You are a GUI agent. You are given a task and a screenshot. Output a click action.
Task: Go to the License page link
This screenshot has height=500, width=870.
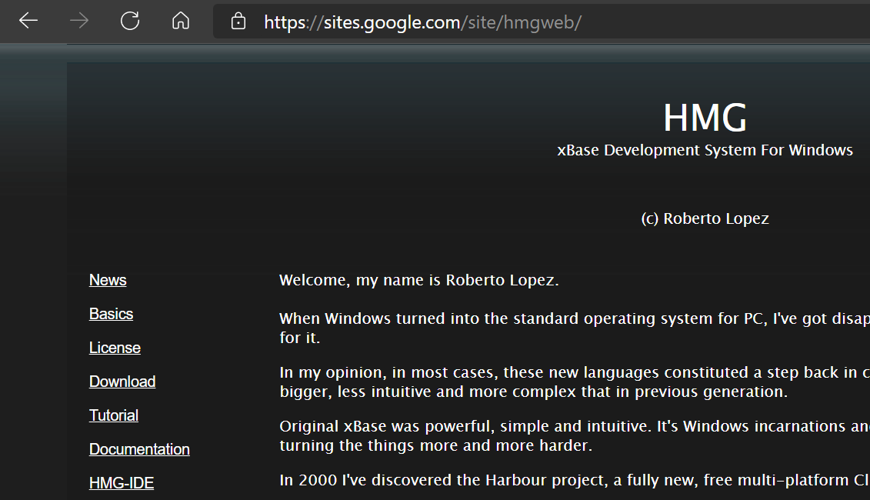tap(115, 348)
